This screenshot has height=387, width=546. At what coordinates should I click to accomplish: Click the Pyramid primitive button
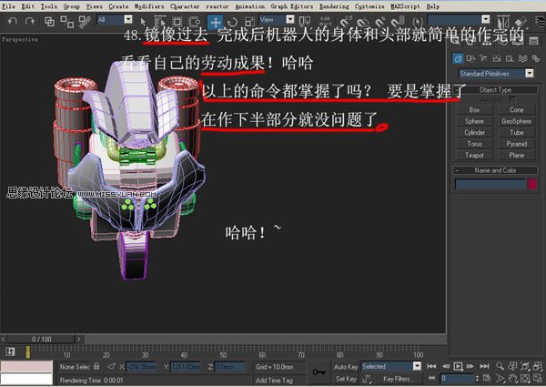(516, 144)
